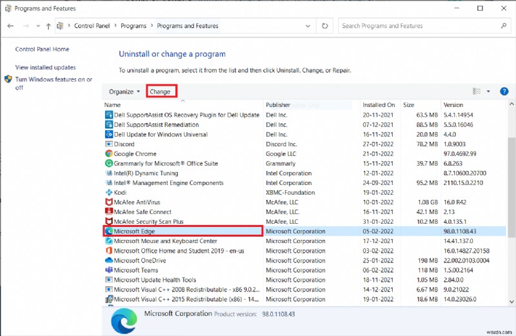516x336 pixels.
Task: Click the Control Panel icon in address bar
Action: coord(60,26)
